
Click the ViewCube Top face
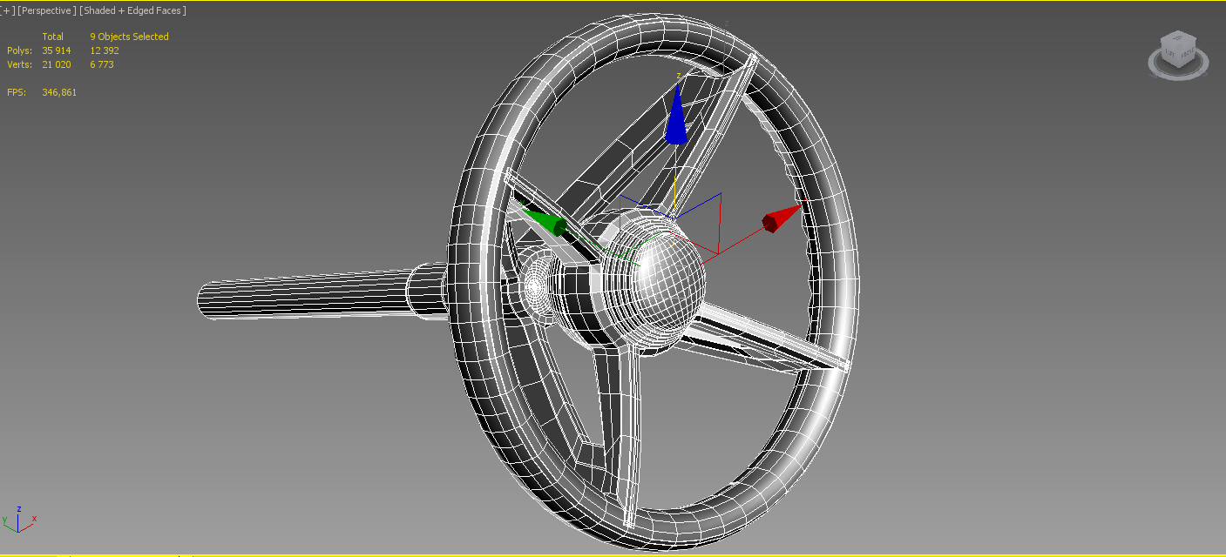tap(1179, 38)
